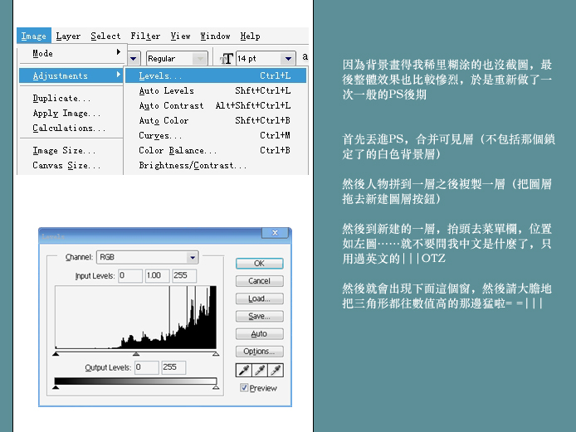This screenshot has width=576, height=432.
Task: Open the Image menu
Action: 34,36
